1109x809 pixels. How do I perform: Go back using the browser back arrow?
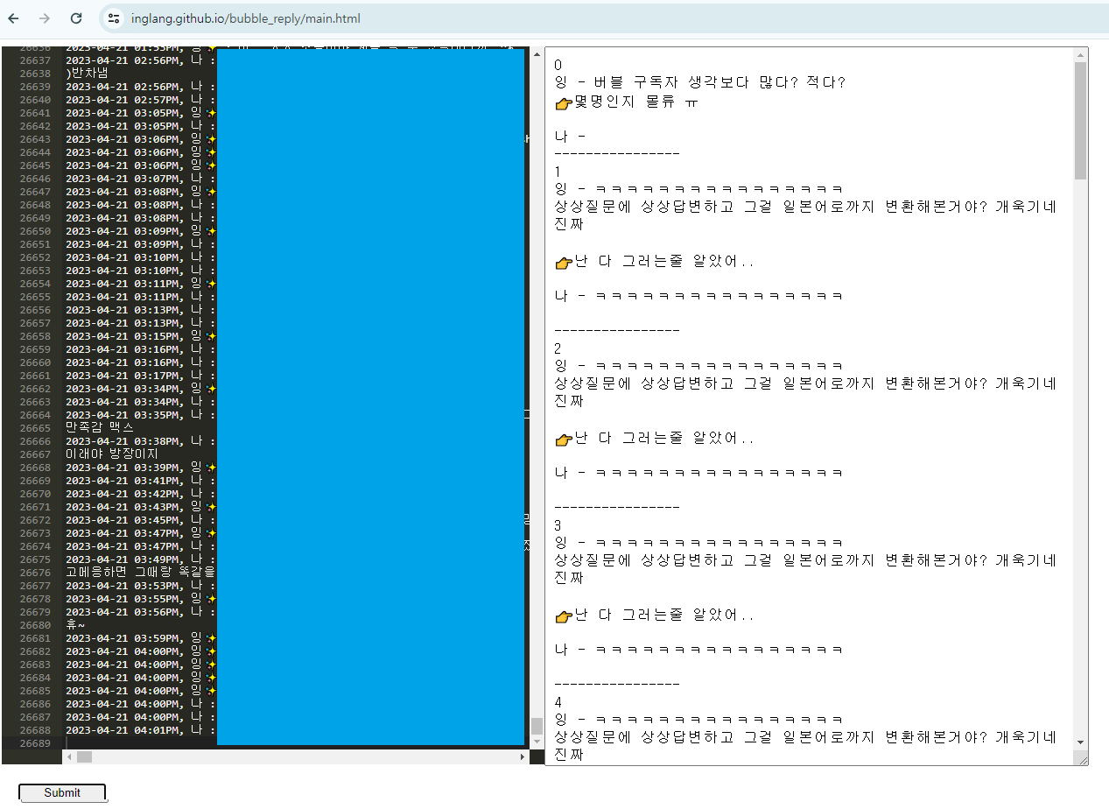click(x=13, y=18)
